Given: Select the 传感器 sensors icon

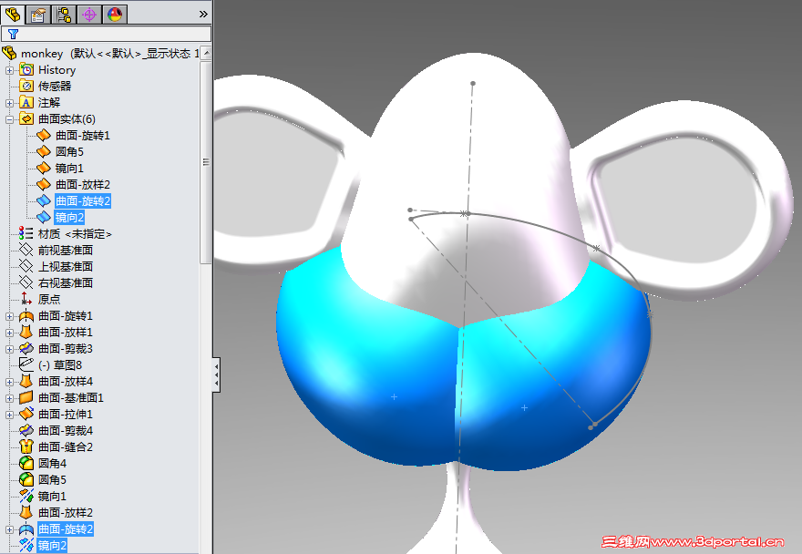Looking at the screenshot, I should [26, 86].
